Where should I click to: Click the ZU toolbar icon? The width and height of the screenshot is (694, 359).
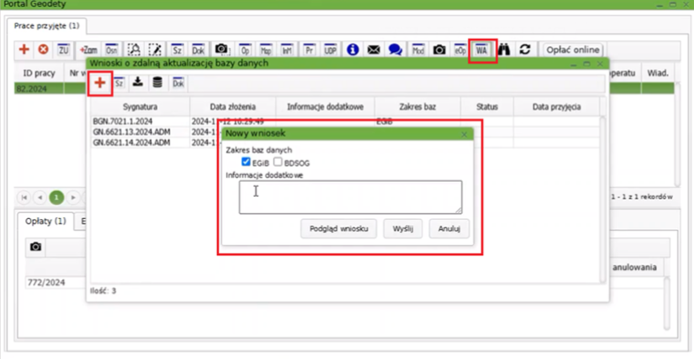click(x=64, y=50)
